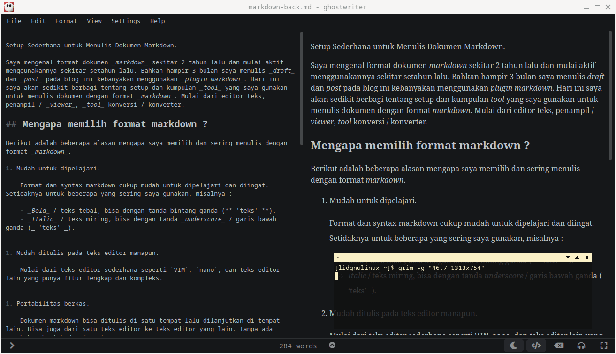Click 'Format dan syntax markdown cukup mudah' in preview
This screenshot has height=354, width=616.
462,223
